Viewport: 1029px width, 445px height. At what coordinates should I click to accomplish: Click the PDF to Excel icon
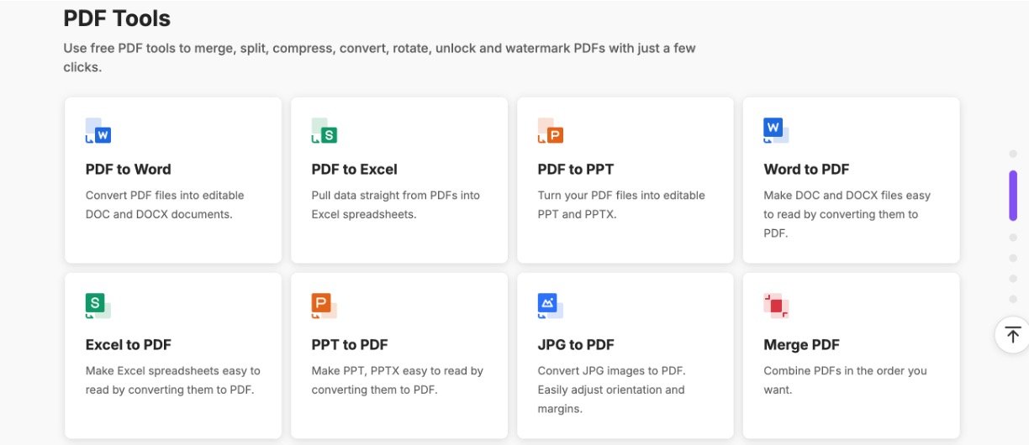click(x=325, y=131)
